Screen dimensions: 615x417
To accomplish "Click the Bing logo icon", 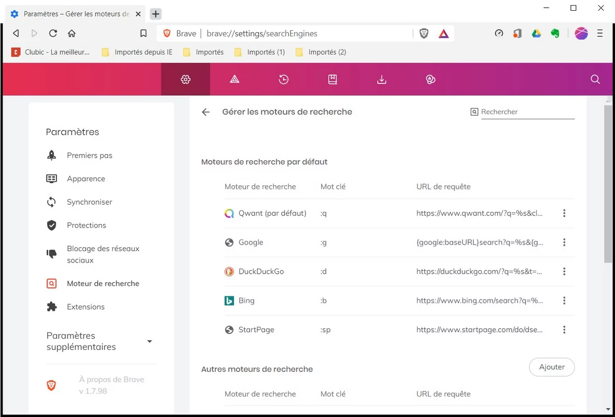I will point(229,301).
